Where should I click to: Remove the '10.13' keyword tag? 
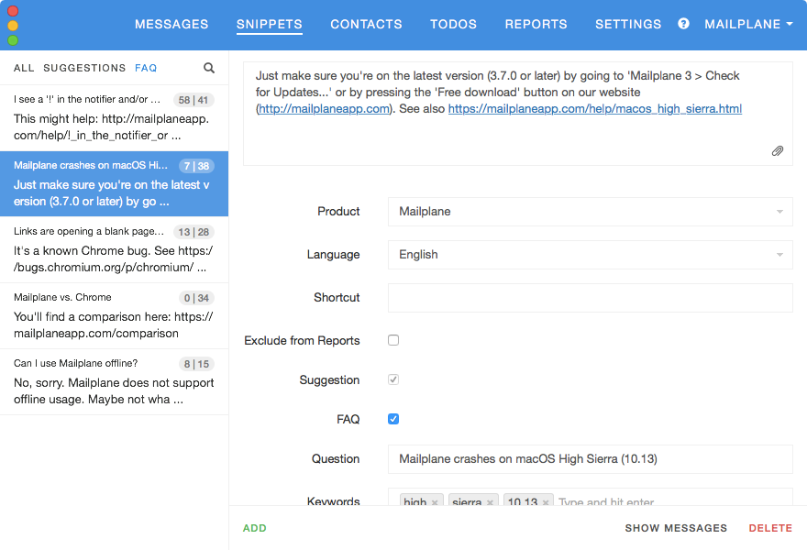547,502
